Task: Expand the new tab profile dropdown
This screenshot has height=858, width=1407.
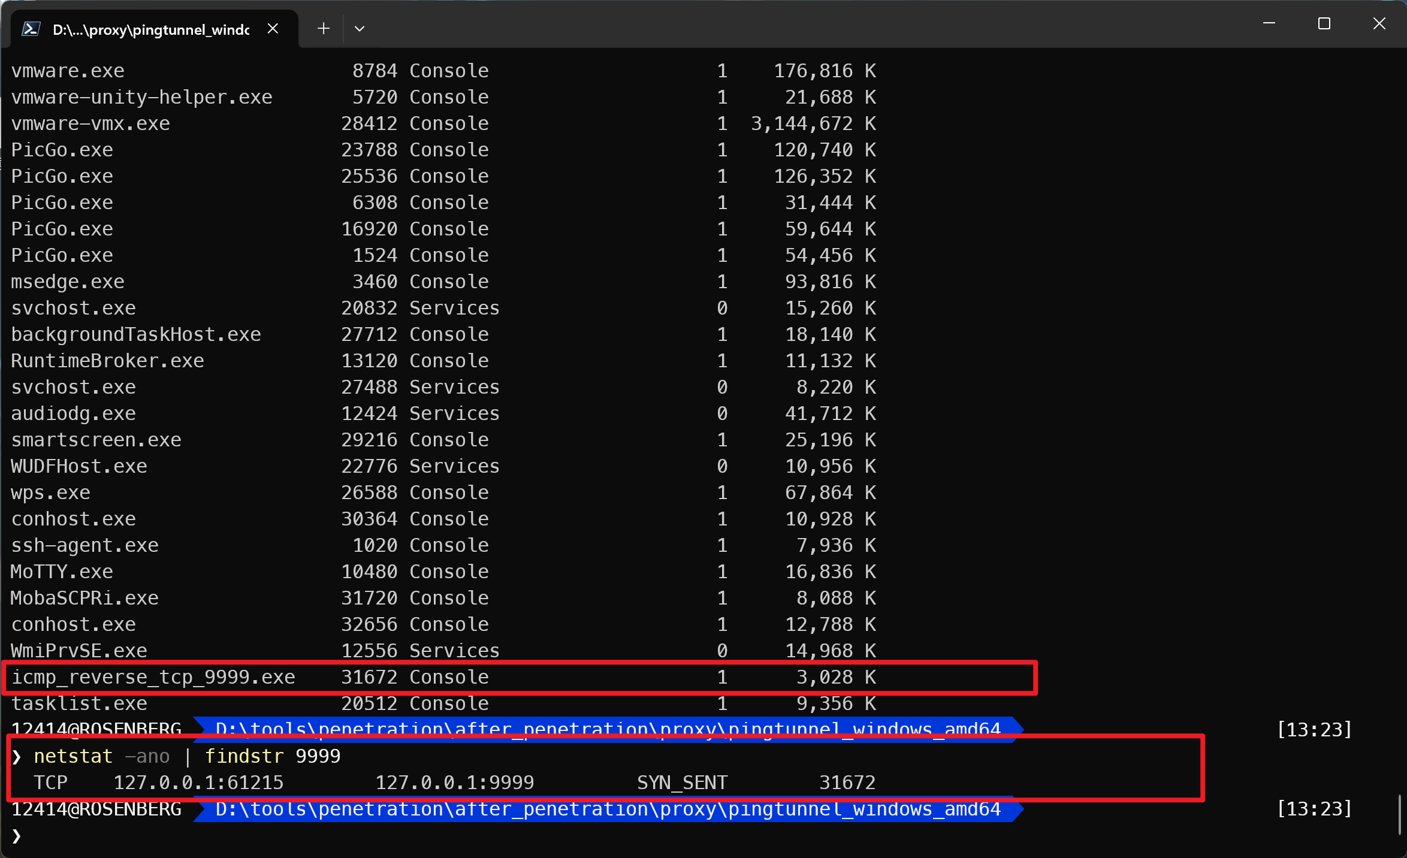Action: click(360, 28)
